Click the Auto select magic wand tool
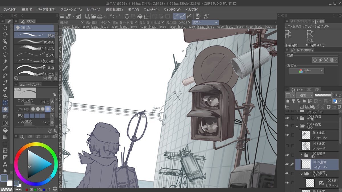Image resolution: width=342 pixels, height=192 pixels. (x=5, y=61)
